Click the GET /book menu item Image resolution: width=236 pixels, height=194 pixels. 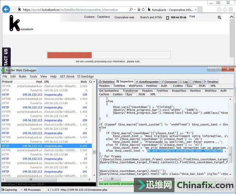coord(67,76)
